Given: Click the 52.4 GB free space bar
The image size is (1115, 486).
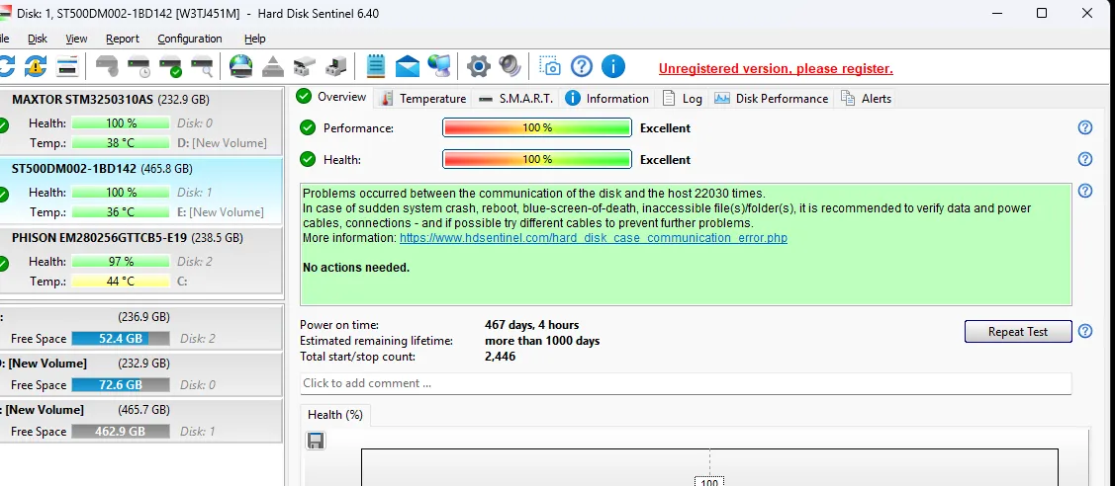Looking at the screenshot, I should [x=121, y=339].
